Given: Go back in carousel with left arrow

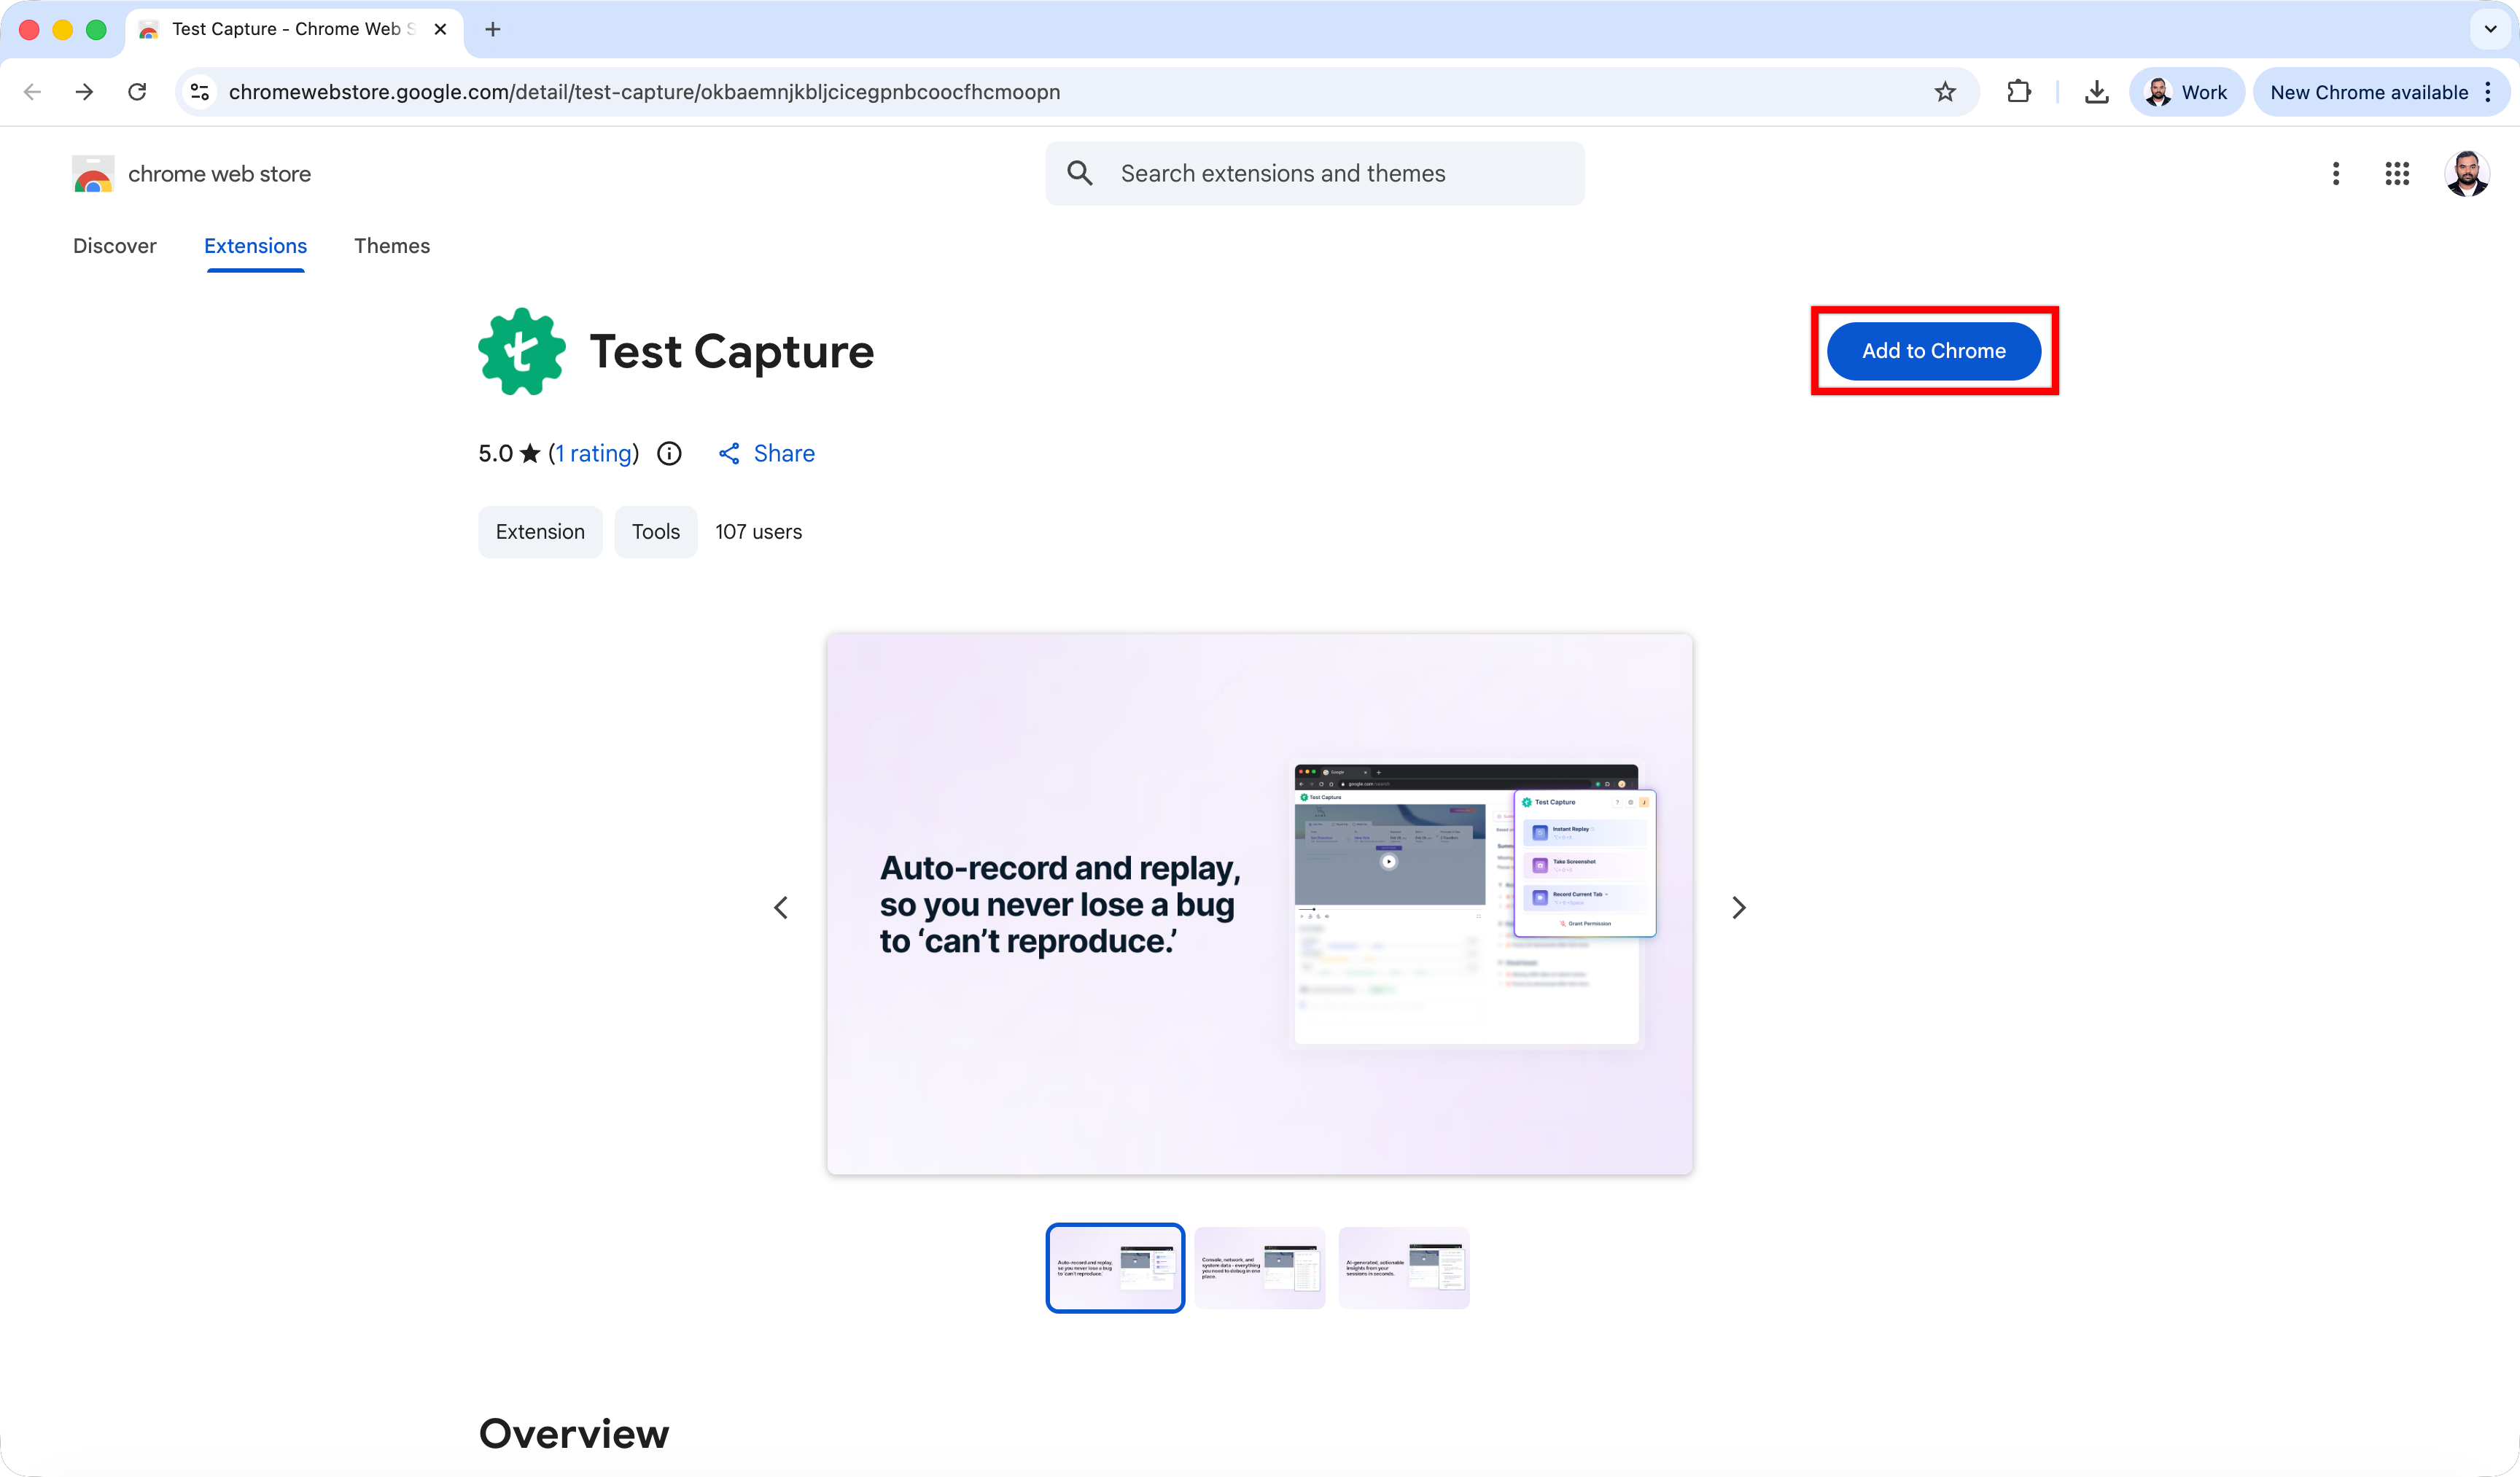Looking at the screenshot, I should pyautogui.click(x=781, y=907).
